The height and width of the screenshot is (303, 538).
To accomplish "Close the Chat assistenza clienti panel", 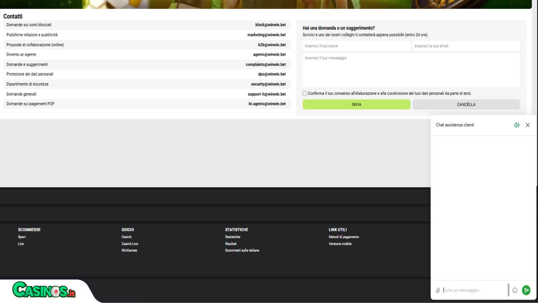I will coord(528,125).
